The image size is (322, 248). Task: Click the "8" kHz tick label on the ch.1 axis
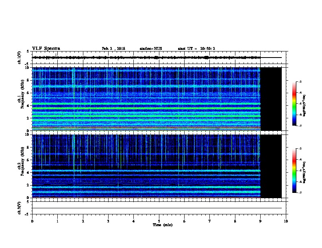(x=28, y=80)
